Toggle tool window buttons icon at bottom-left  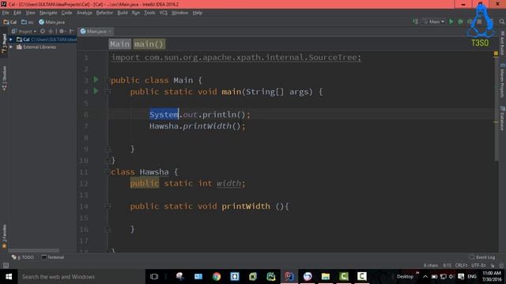(x=6, y=265)
